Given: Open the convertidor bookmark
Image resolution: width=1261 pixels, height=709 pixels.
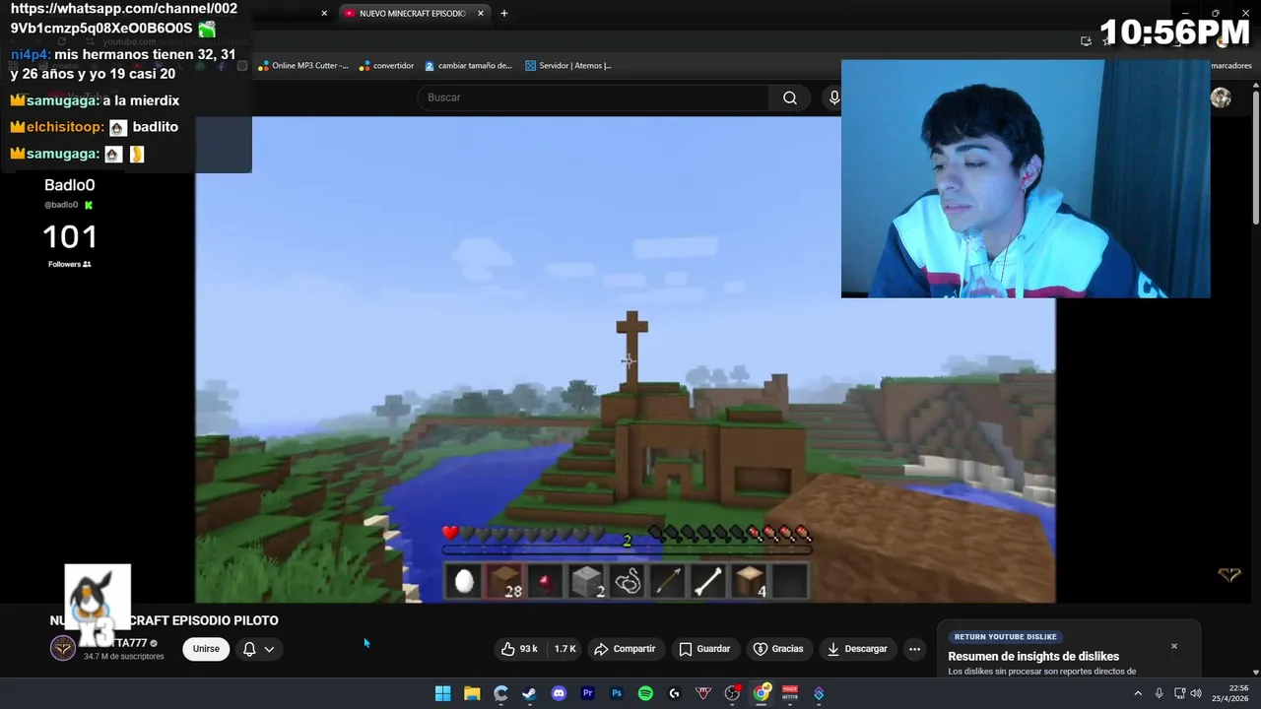Looking at the screenshot, I should 386,66.
